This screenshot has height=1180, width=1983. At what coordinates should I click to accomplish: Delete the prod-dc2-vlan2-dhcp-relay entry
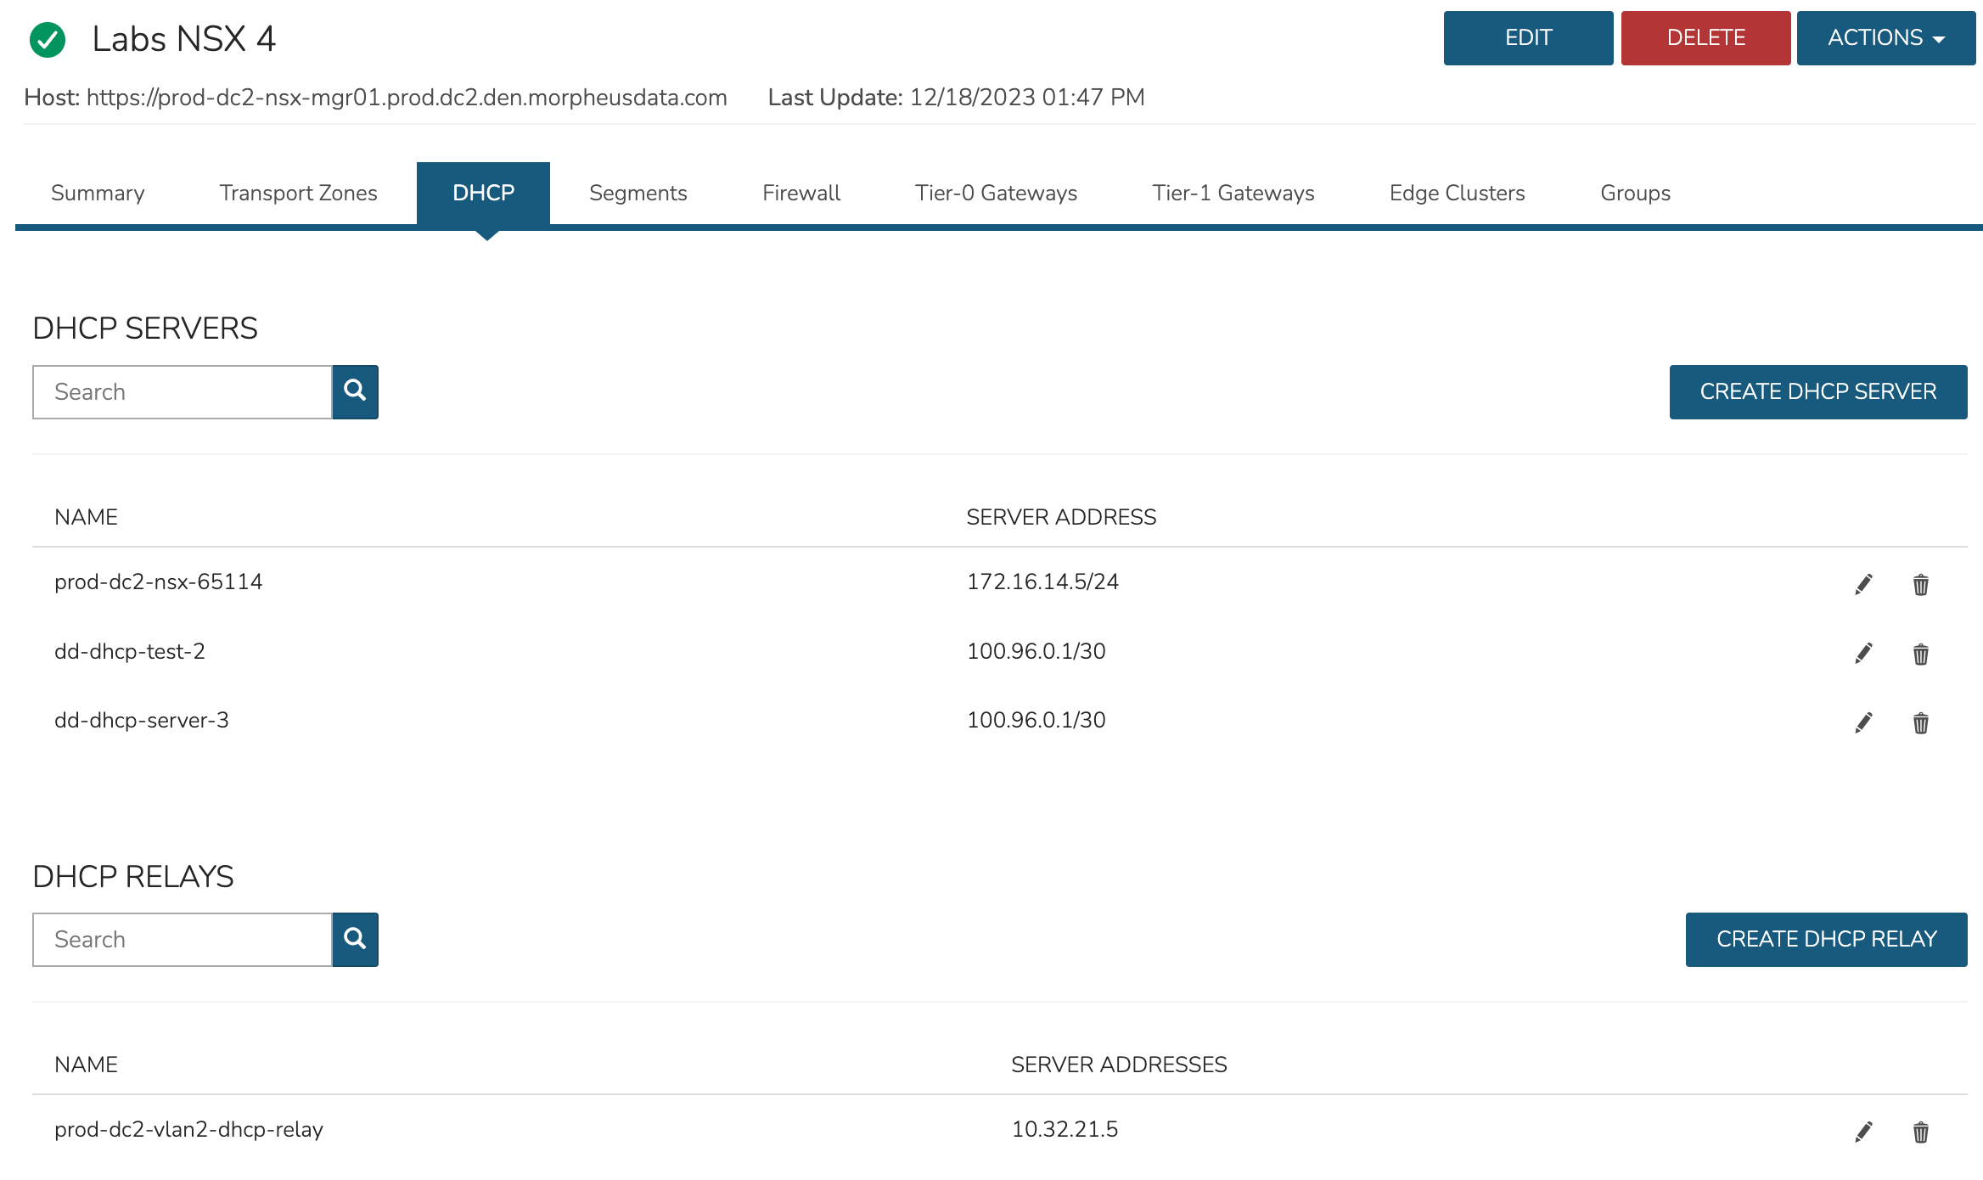(x=1920, y=1132)
